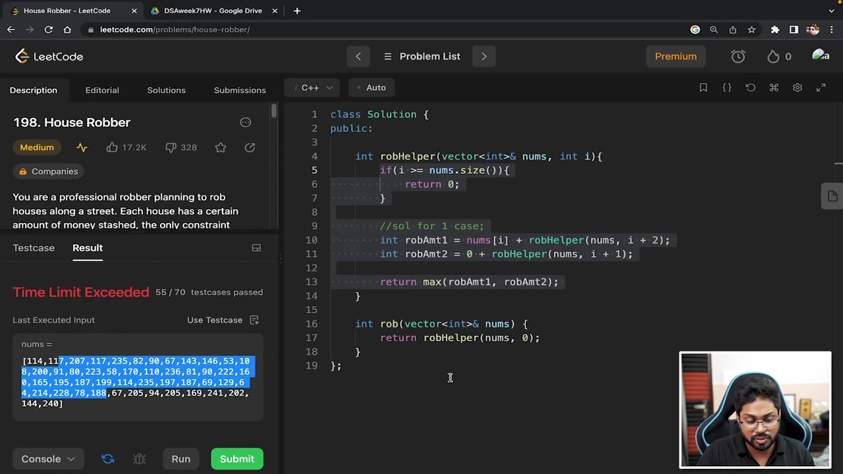The height and width of the screenshot is (474, 843).
Task: Reload the page
Action: click(x=48, y=30)
